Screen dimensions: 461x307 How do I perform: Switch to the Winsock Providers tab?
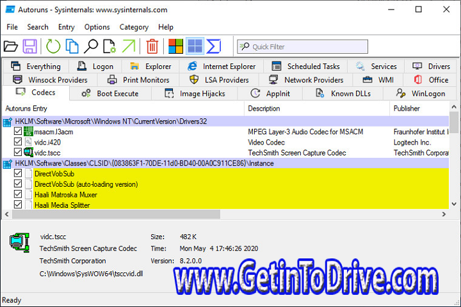click(x=50, y=79)
